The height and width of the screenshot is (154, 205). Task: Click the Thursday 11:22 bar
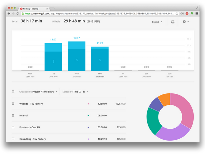click(x=100, y=59)
